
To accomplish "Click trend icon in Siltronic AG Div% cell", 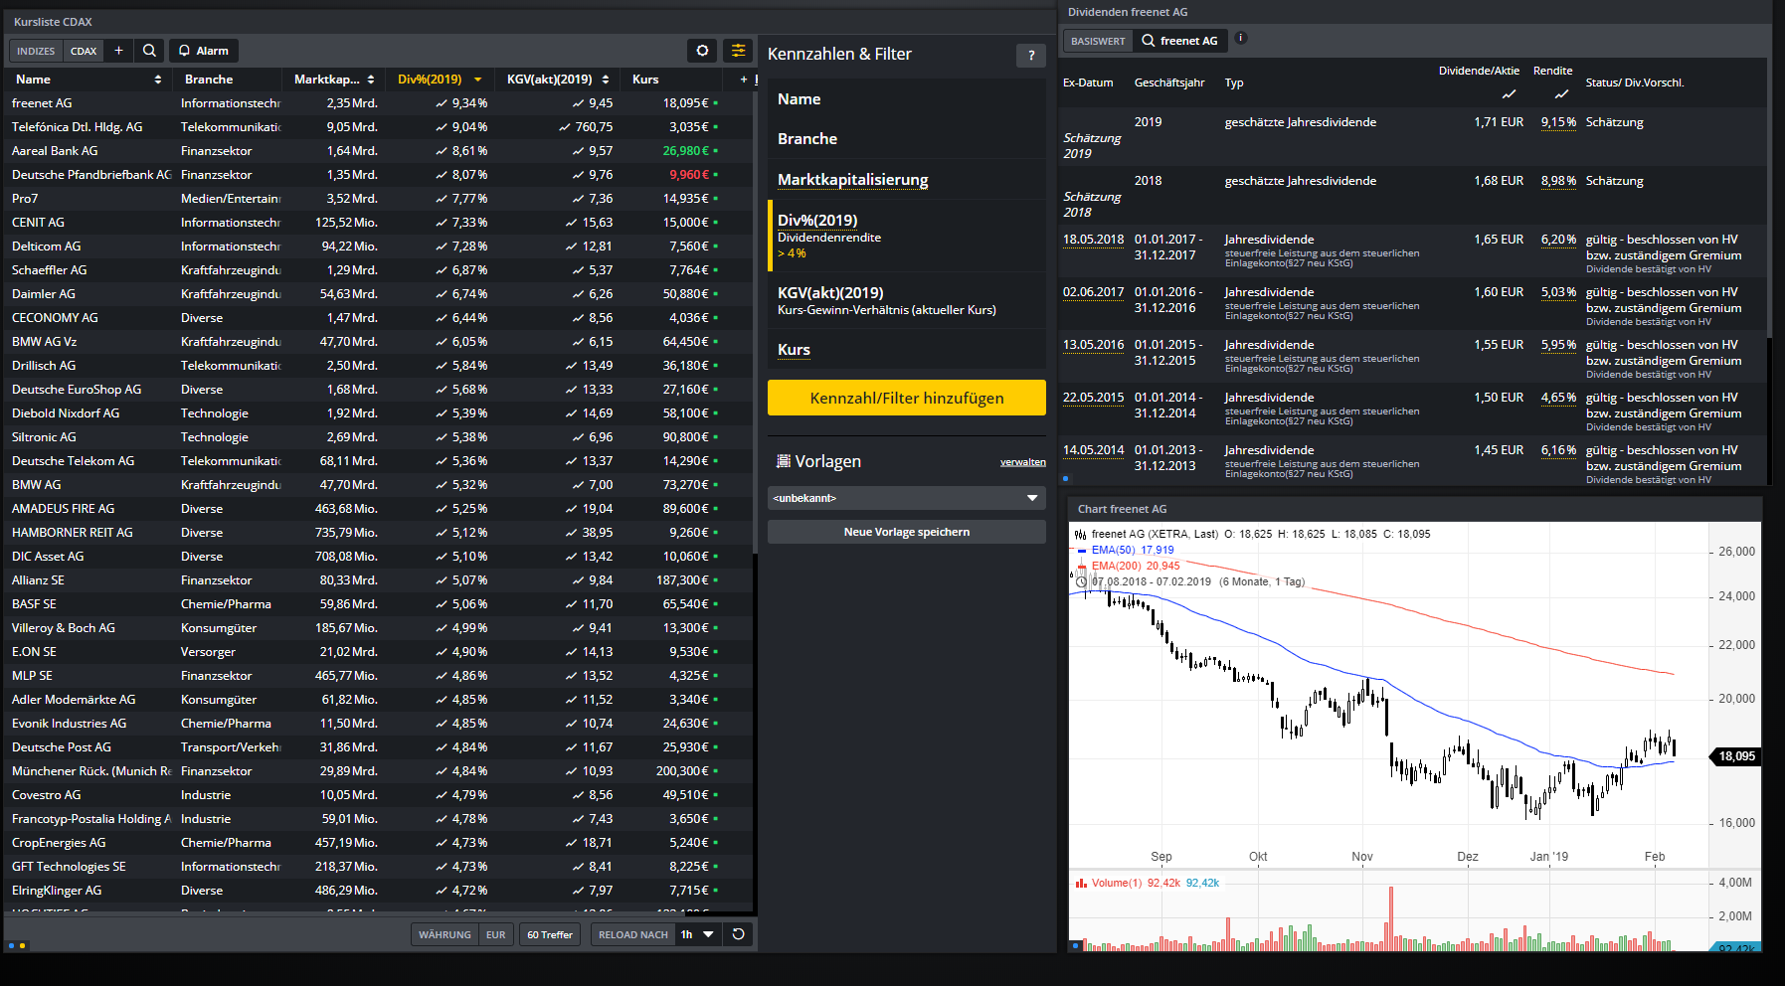I will [x=442, y=437].
